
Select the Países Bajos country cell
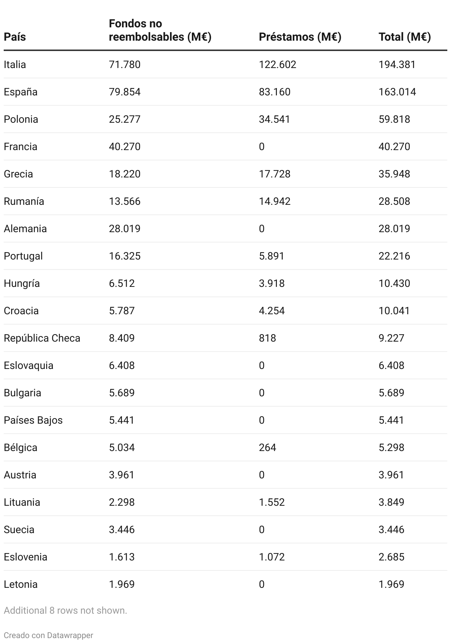[x=33, y=420]
